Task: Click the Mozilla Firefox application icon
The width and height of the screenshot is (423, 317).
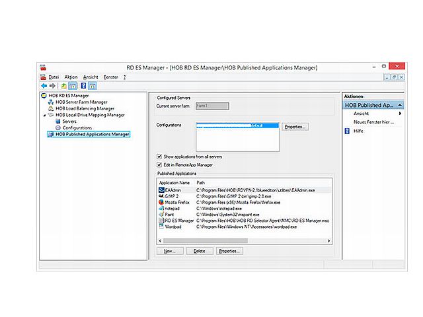Action: tap(161, 202)
